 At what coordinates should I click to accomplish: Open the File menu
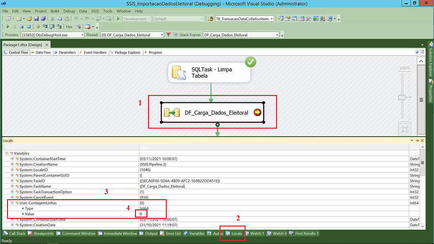pyautogui.click(x=5, y=11)
